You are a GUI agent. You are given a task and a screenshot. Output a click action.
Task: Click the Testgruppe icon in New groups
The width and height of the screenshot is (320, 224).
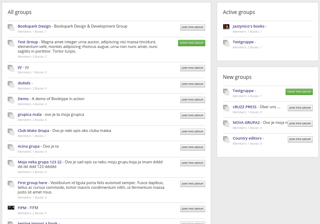tap(227, 92)
